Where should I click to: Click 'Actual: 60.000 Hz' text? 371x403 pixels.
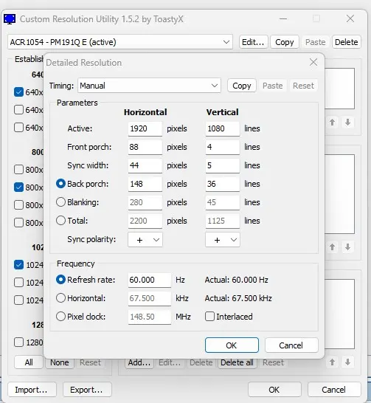(x=237, y=280)
